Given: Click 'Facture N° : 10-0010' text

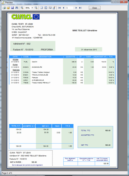Looking at the screenshot, I should point(23,50).
